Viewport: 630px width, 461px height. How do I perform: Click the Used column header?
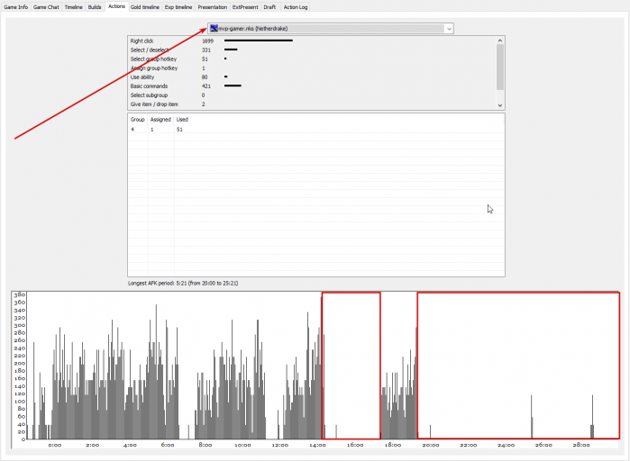[182, 119]
